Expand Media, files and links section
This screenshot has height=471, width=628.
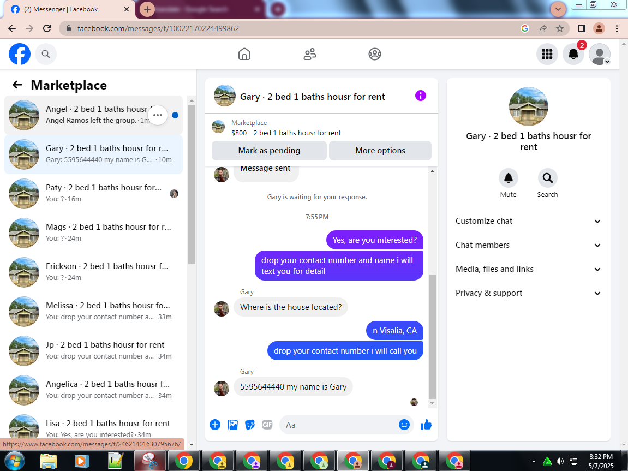[x=528, y=269]
